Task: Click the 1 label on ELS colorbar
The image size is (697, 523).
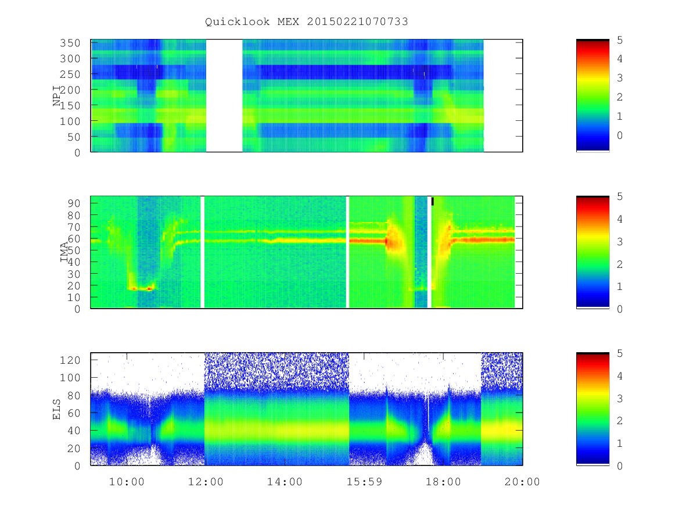Action: [x=620, y=443]
